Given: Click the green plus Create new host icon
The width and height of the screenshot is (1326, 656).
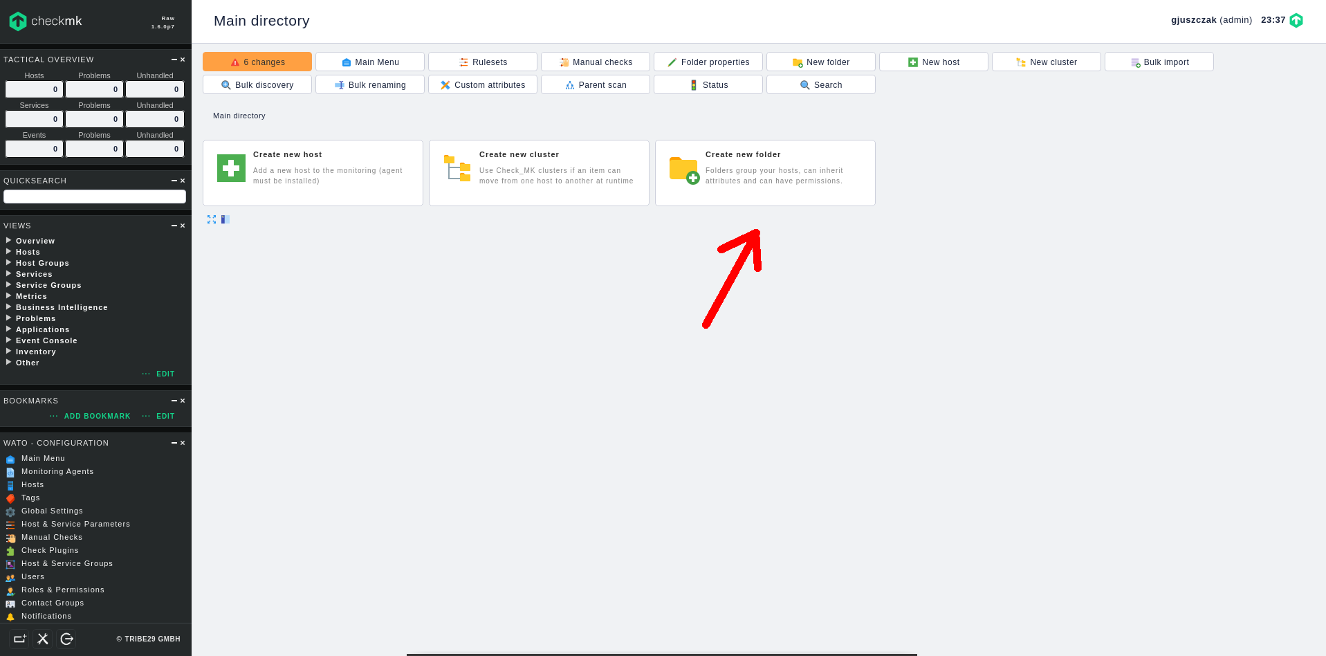Looking at the screenshot, I should tap(231, 168).
